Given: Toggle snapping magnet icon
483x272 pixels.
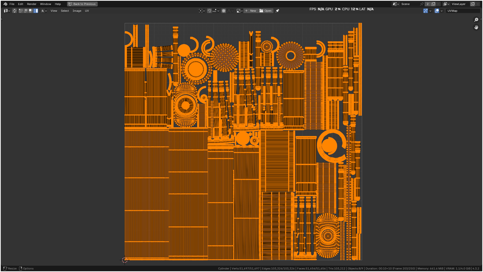Looking at the screenshot, I should [209, 11].
